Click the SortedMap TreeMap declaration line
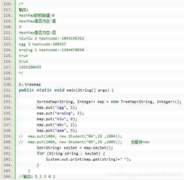The height and width of the screenshot is (180, 184). click(109, 102)
